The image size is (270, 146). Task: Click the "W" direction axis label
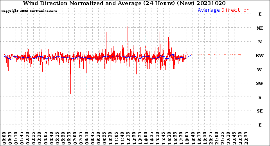(x=259, y=70)
